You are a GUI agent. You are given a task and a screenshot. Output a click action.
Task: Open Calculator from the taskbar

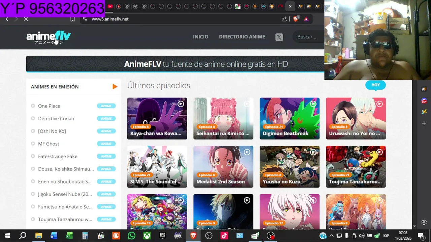coord(85,236)
